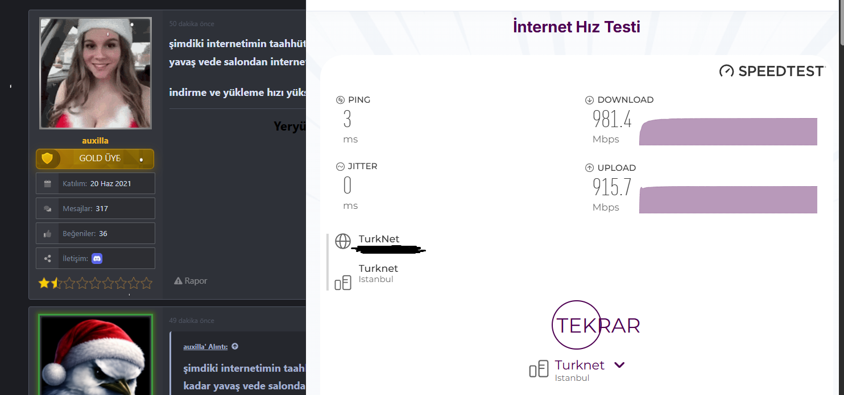Click the globe icon beside TurkNet
This screenshot has height=395, width=844.
(x=343, y=241)
